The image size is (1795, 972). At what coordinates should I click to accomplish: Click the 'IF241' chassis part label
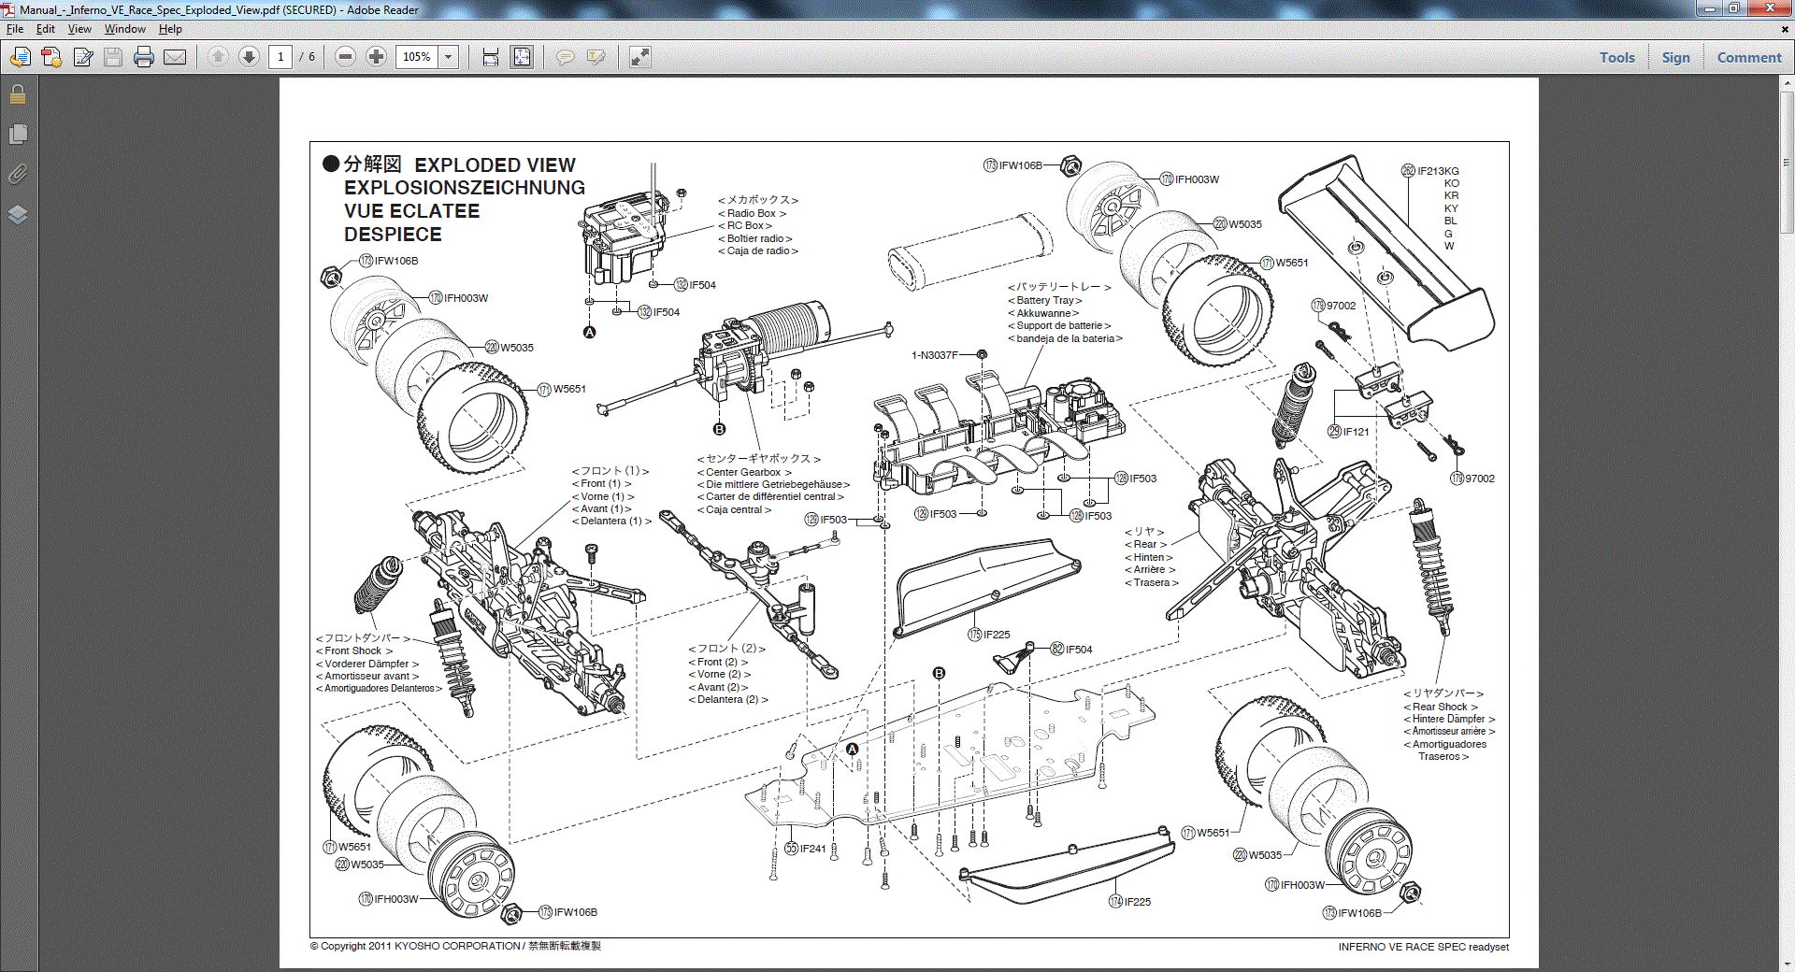pyautogui.click(x=812, y=849)
